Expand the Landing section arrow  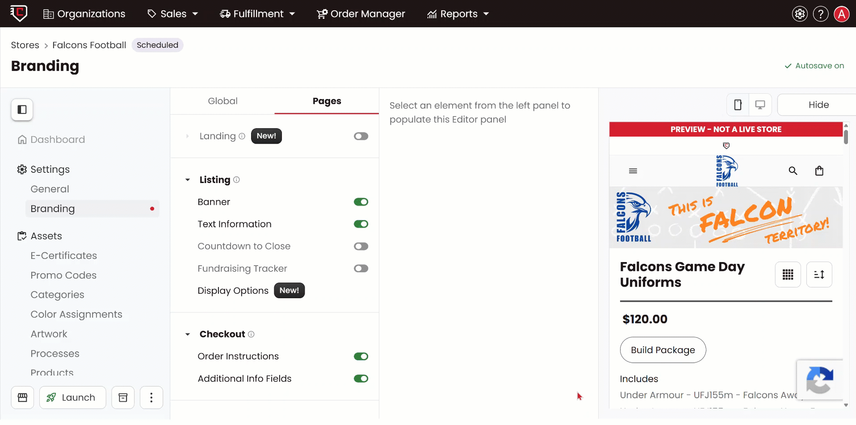[x=188, y=136]
